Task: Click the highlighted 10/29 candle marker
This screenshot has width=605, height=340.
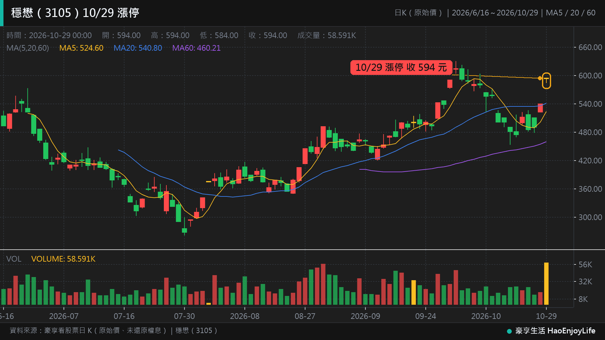Action: [x=546, y=81]
